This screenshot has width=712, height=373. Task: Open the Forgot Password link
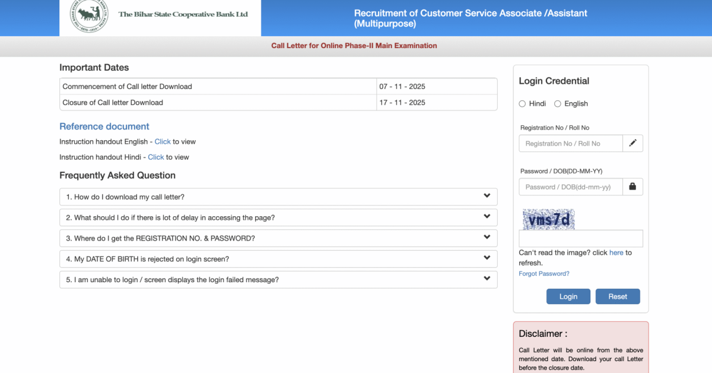[543, 273]
